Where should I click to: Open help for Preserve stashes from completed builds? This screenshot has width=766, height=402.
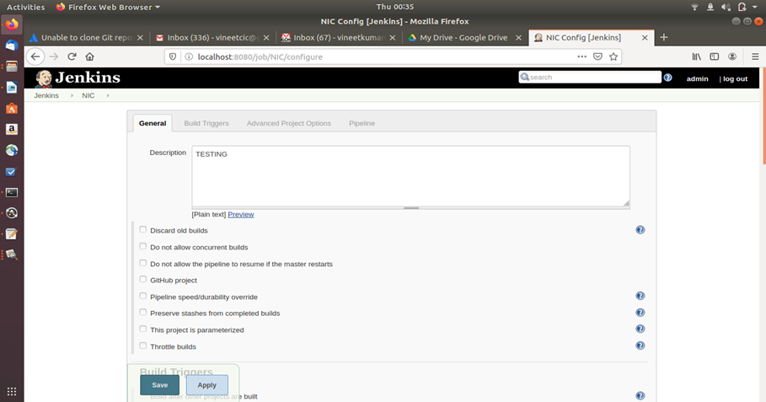coord(640,313)
